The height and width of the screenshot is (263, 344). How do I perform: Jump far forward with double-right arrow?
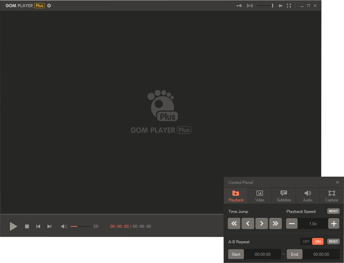coord(275,223)
